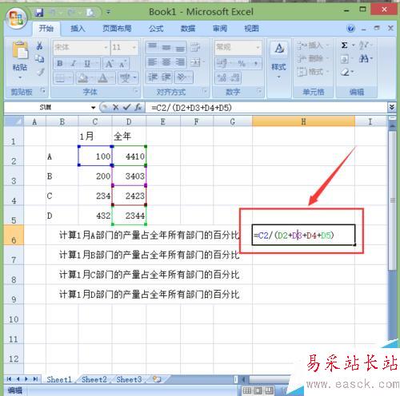Image resolution: width=400 pixels, height=396 pixels.
Task: Click the Increase Indent icon
Action: coord(166,77)
